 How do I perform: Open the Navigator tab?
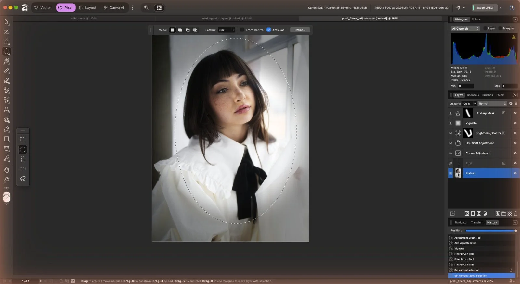click(461, 222)
